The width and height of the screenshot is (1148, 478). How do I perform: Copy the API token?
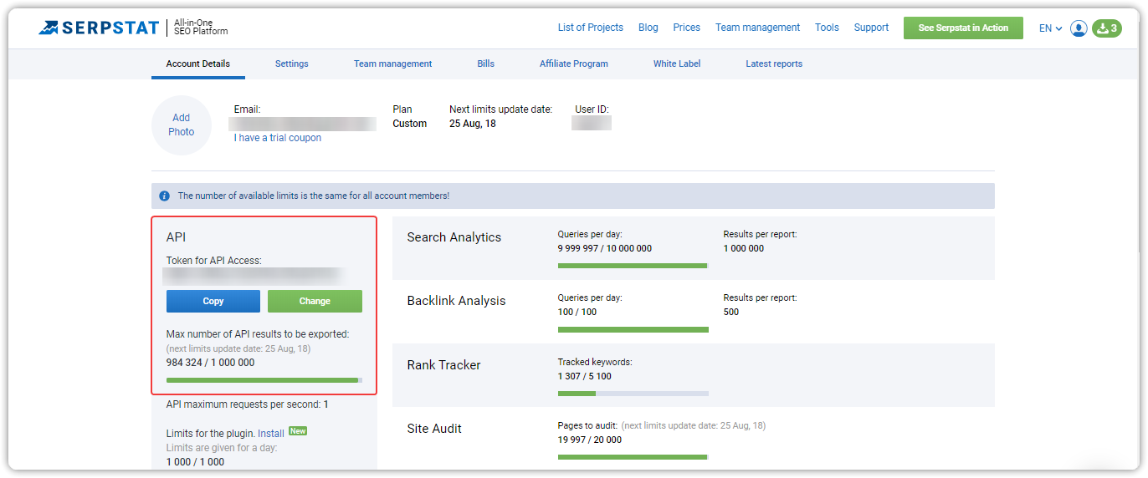[x=213, y=301]
